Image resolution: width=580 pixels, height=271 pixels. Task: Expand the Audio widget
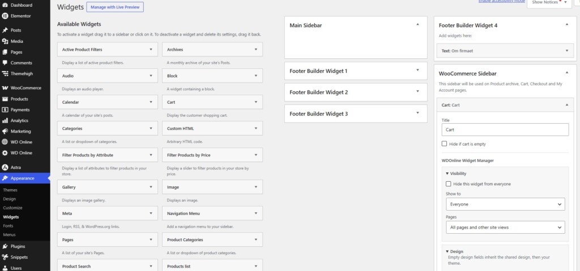click(x=151, y=76)
